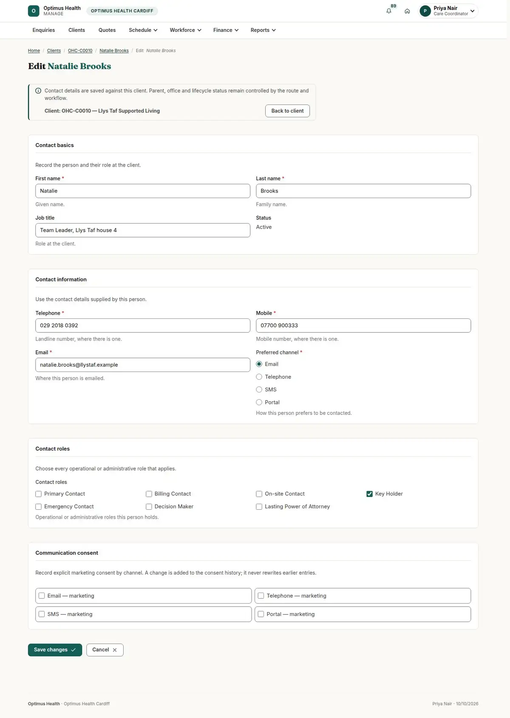The height and width of the screenshot is (718, 510).
Task: Click into the Job title field
Action: (x=143, y=230)
